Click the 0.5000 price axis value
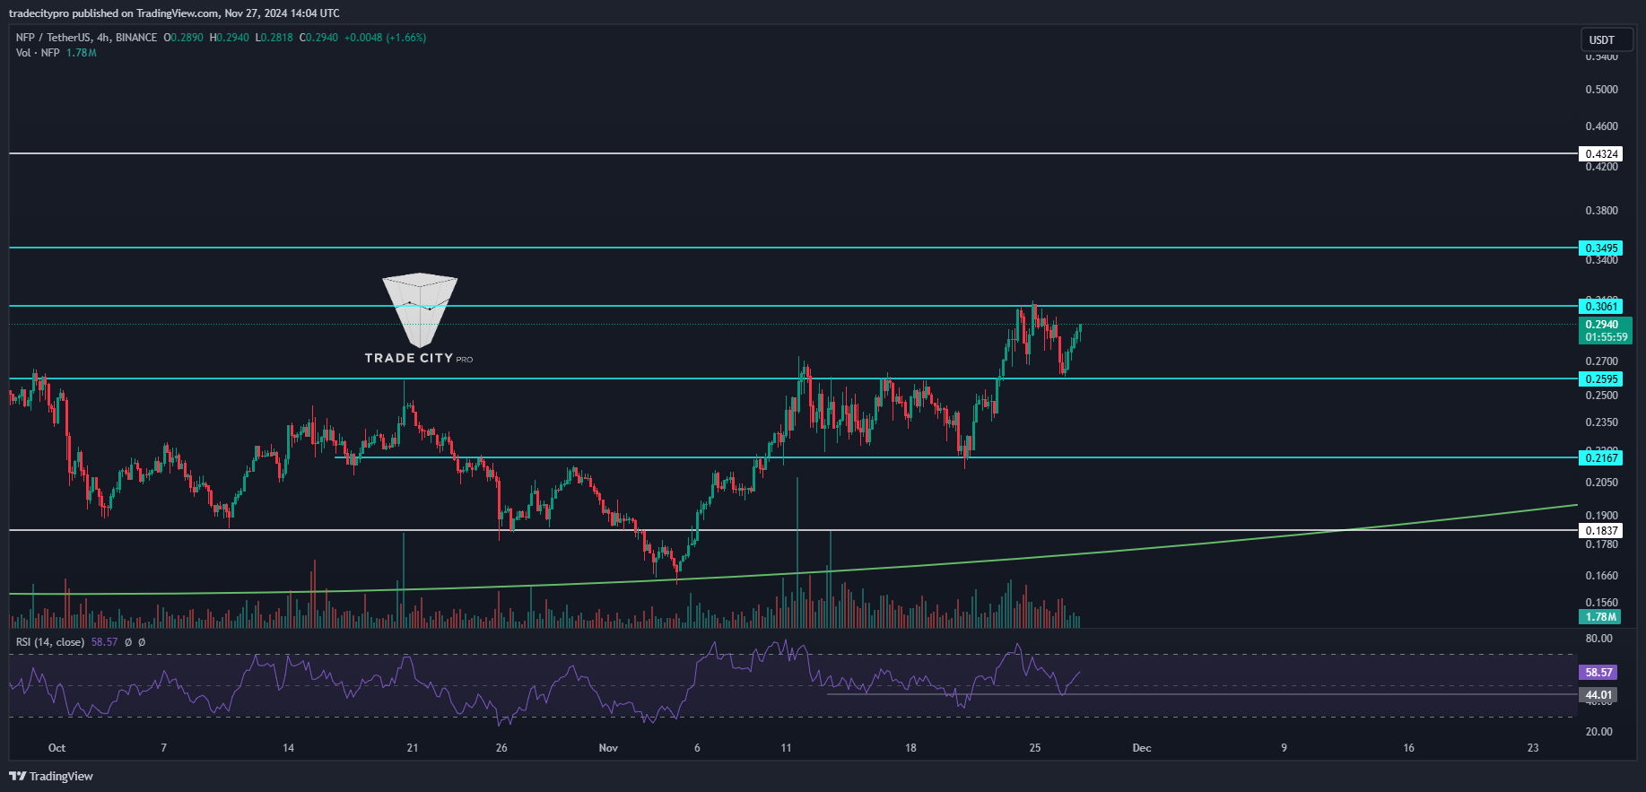1646x792 pixels. 1602,90
